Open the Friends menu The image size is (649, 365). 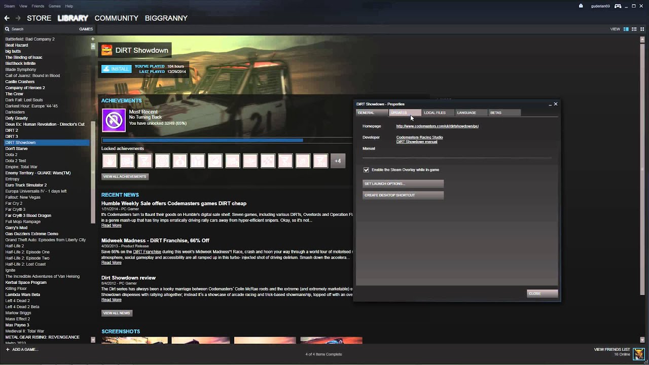38,6
